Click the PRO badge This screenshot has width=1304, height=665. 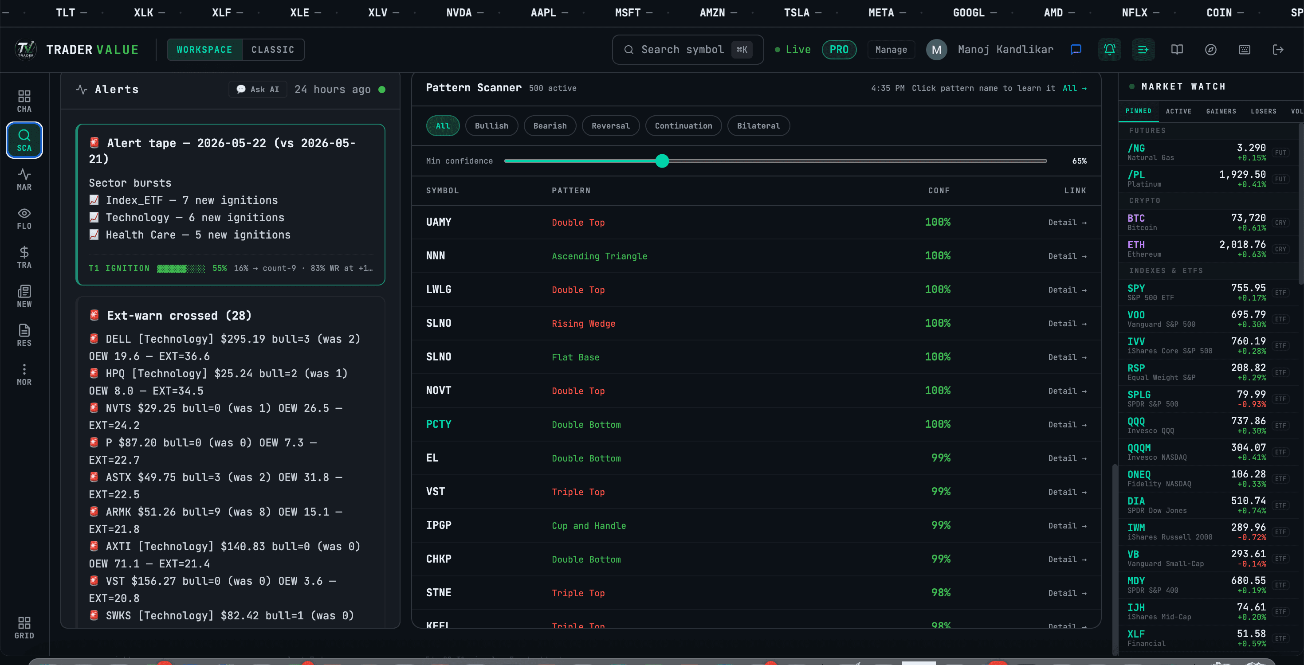click(x=839, y=50)
